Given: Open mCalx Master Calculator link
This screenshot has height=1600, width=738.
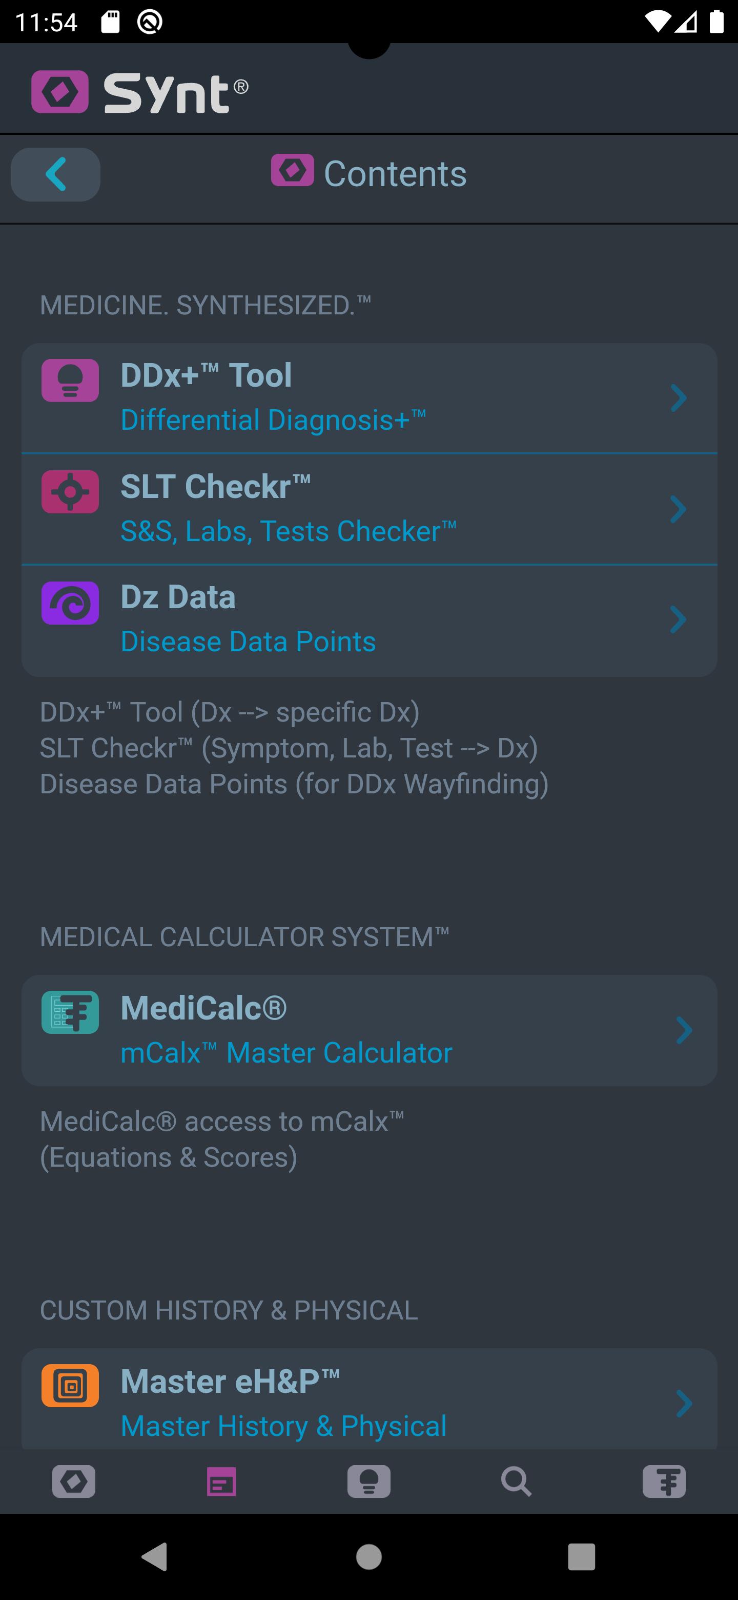Looking at the screenshot, I should pos(286,1052).
